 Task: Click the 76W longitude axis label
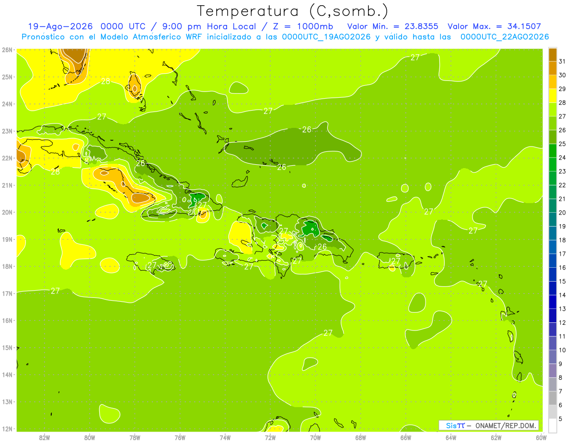coord(180,437)
